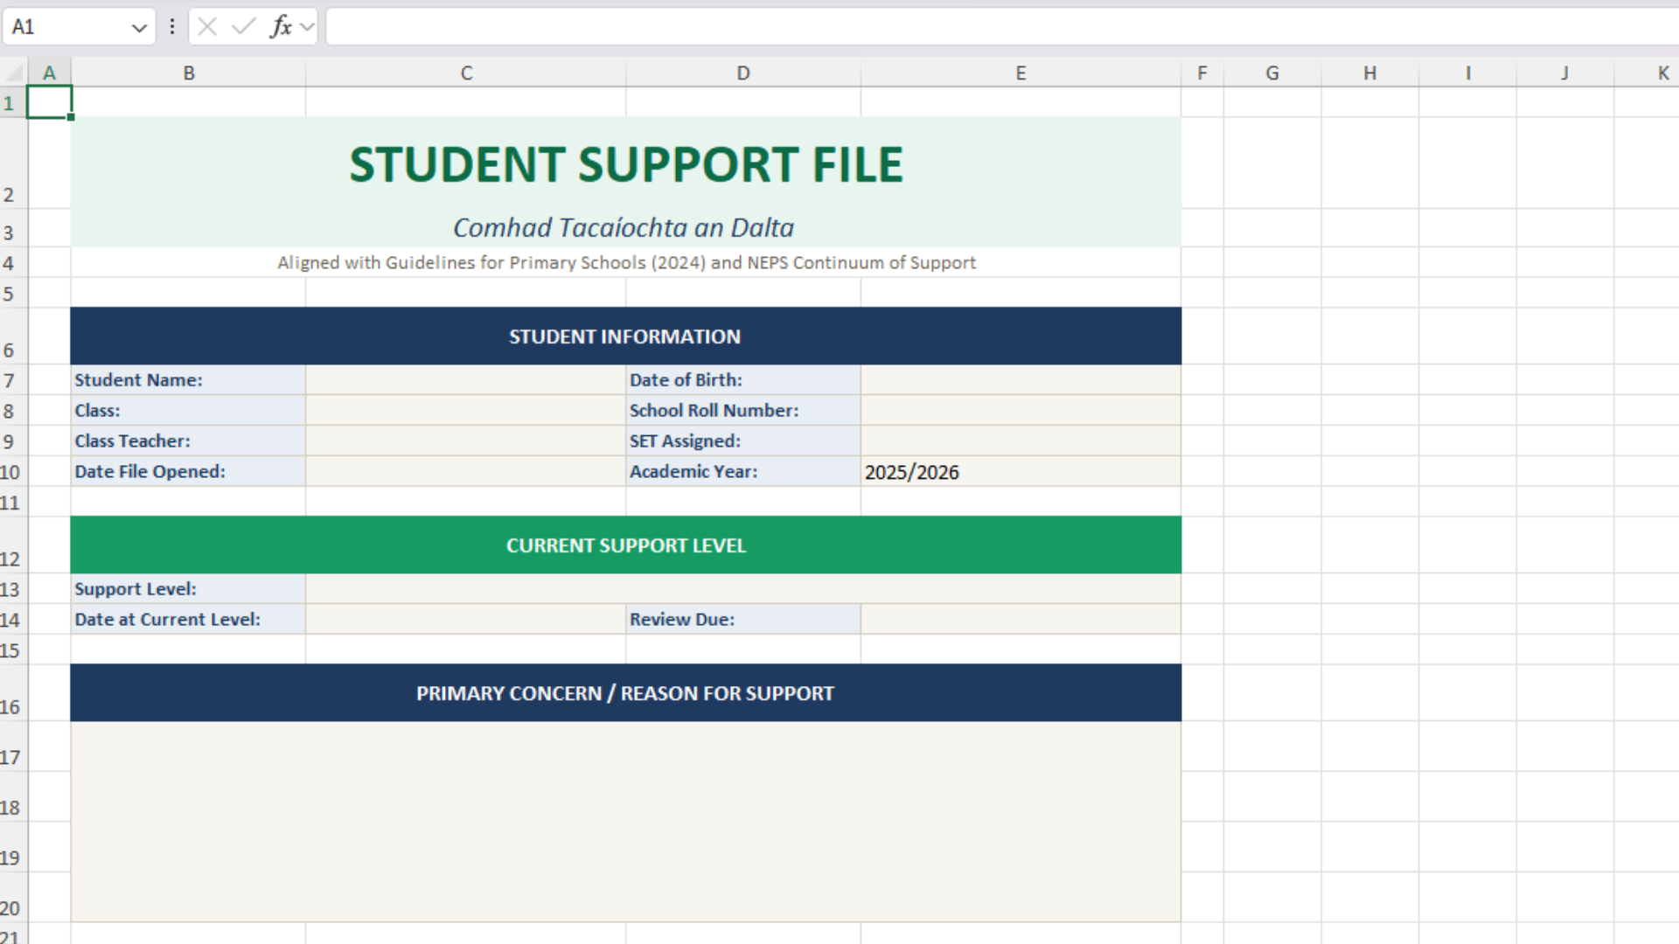Open the Name Box dropdown arrow
The height and width of the screenshot is (944, 1679).
click(139, 28)
